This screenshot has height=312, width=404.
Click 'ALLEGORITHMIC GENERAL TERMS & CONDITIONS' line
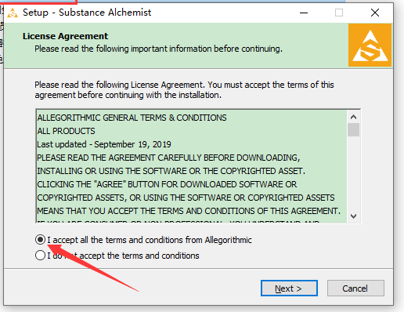point(132,118)
